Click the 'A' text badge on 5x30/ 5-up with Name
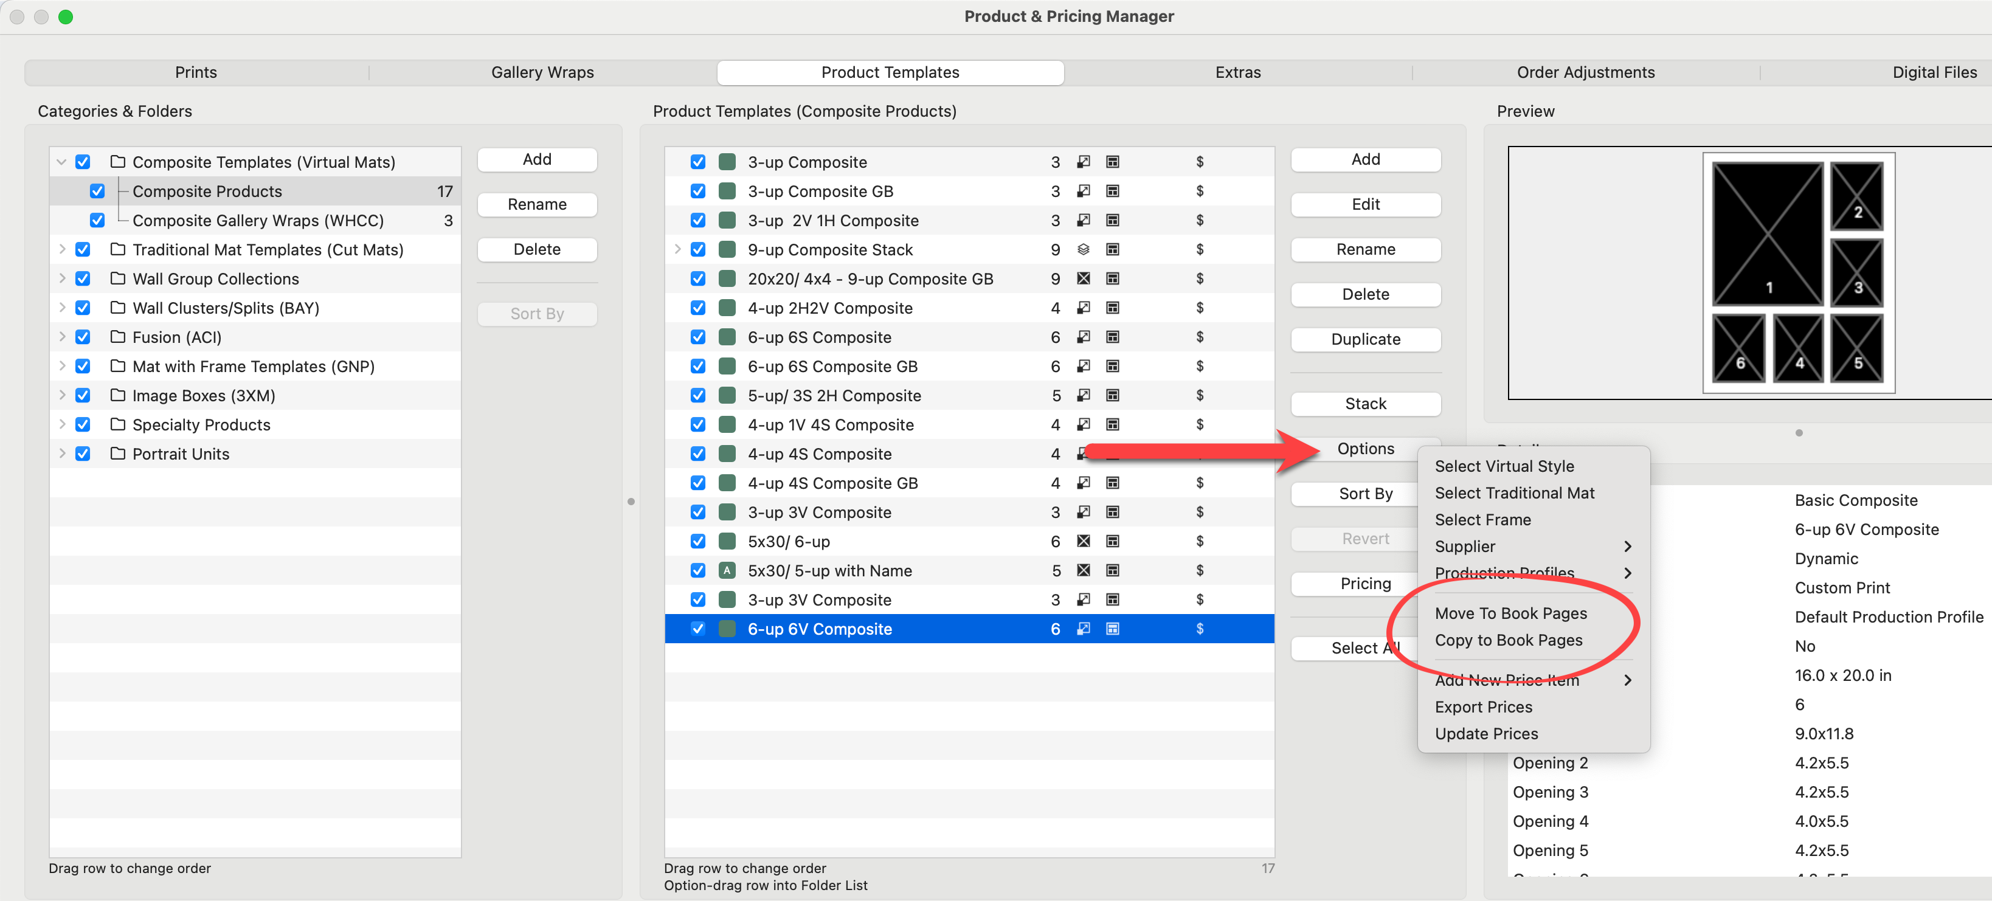The image size is (1992, 901). click(727, 571)
